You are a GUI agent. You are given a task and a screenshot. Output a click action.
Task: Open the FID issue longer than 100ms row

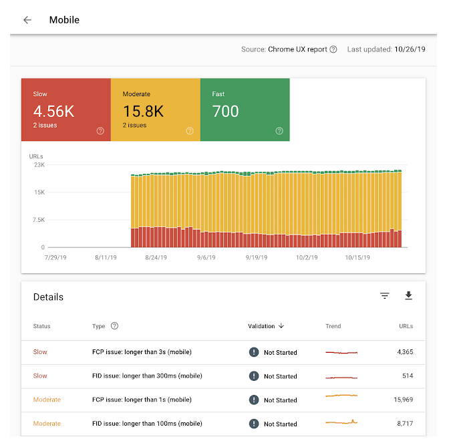(223, 424)
